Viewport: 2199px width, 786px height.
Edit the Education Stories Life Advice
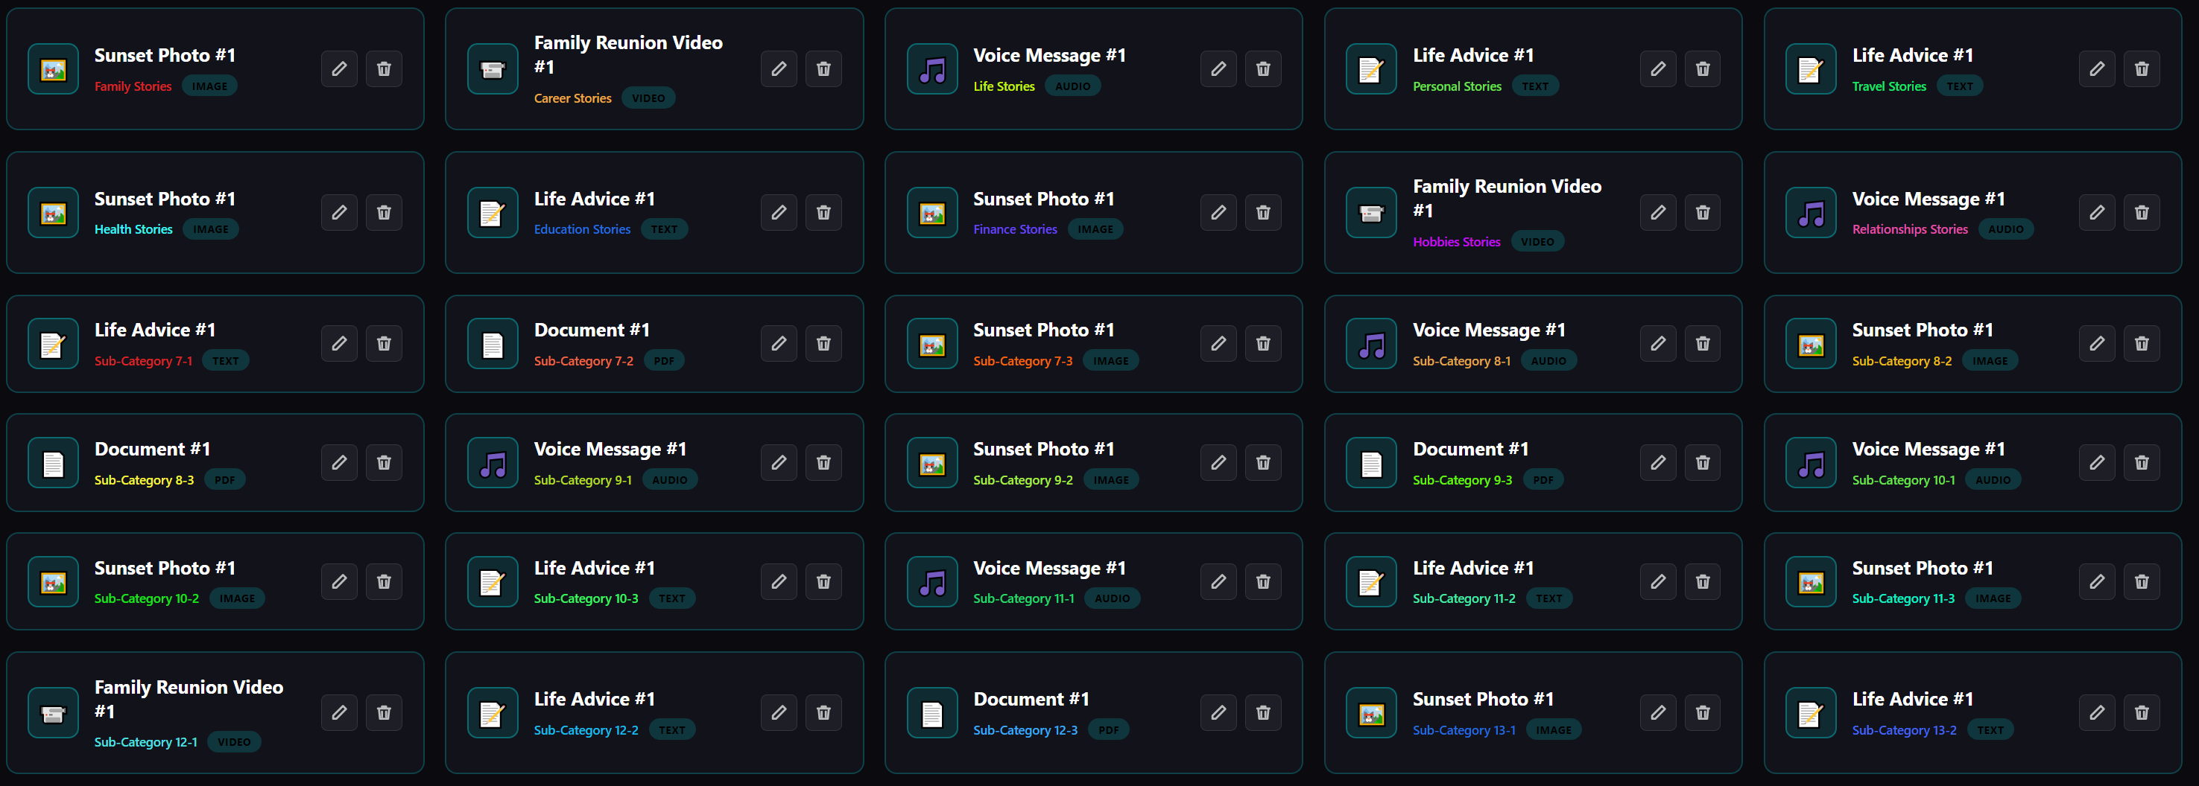coord(779,212)
